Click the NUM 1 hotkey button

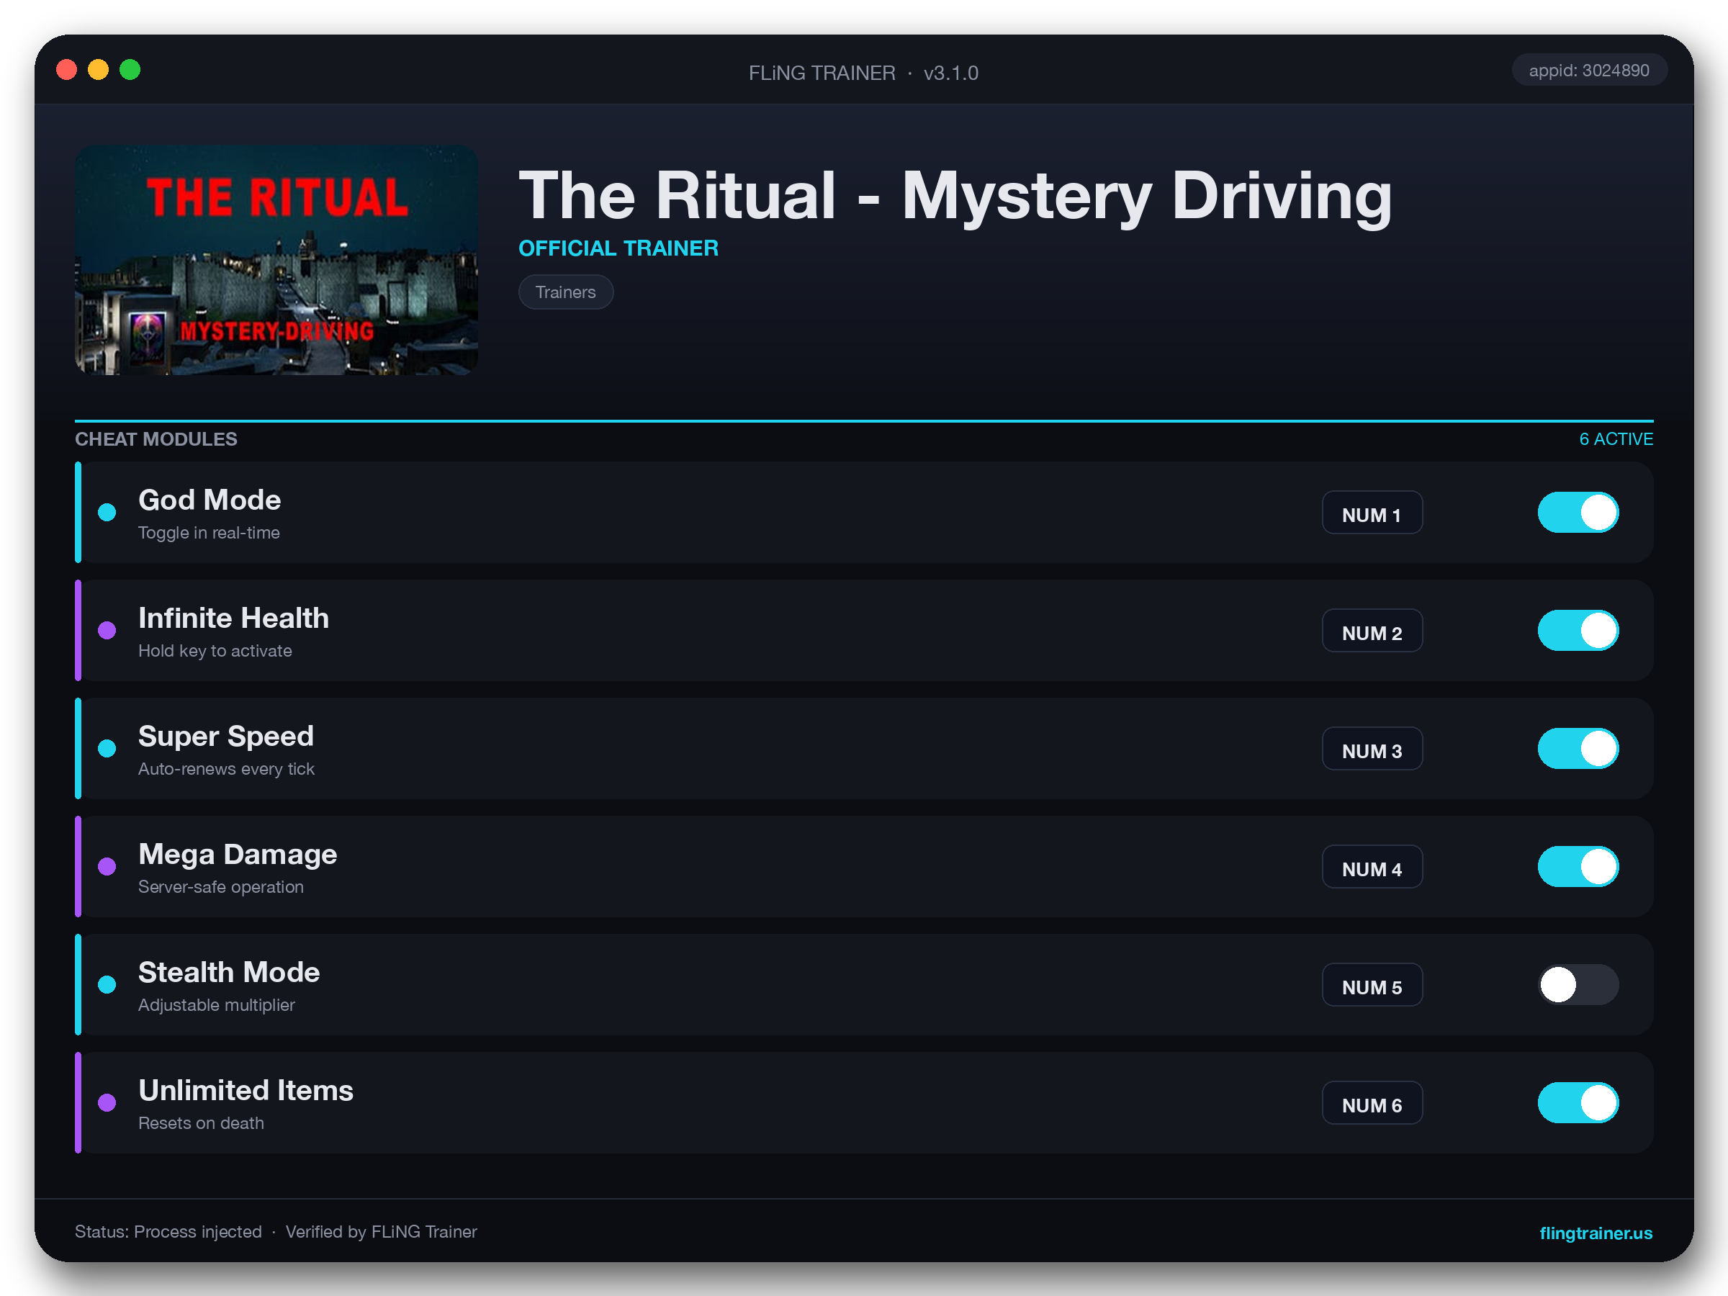1372,513
